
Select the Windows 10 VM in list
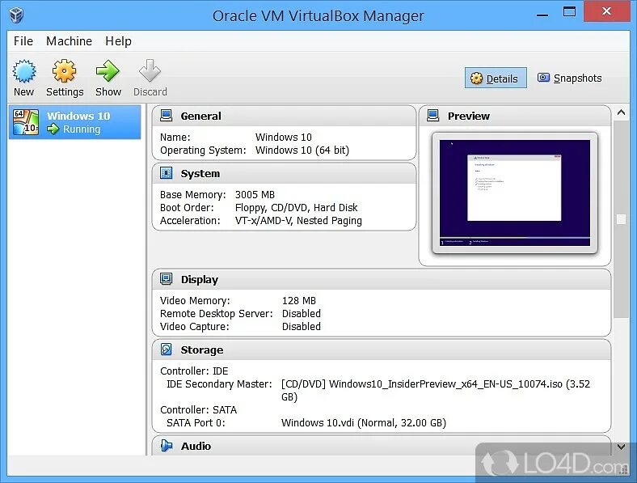coord(74,122)
